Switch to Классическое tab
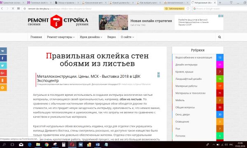 [x=95, y=3]
